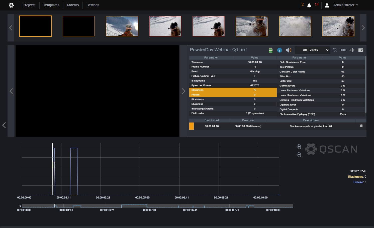Select the highlighted Freeze parameter row
This screenshot has width=374, height=228.
tap(233, 95)
